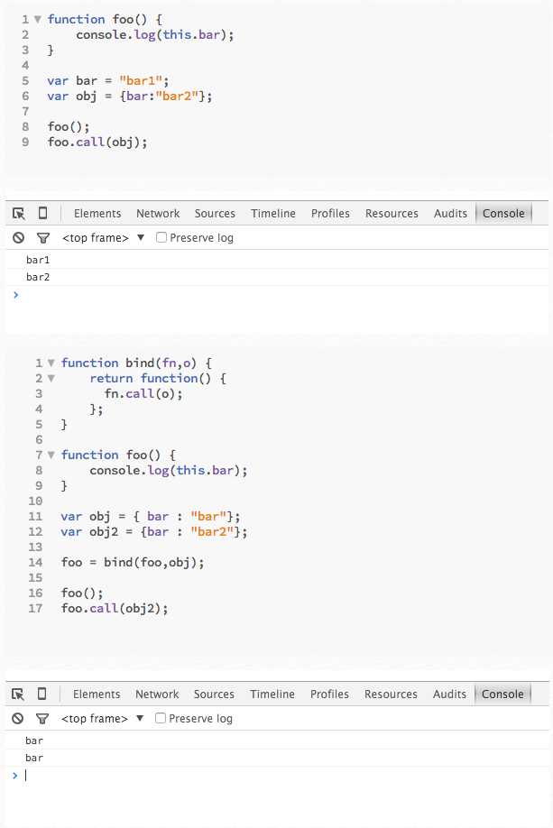Image resolution: width=553 pixels, height=828 pixels.
Task: Switch to Timeline tab in lower DevTools
Action: click(272, 694)
